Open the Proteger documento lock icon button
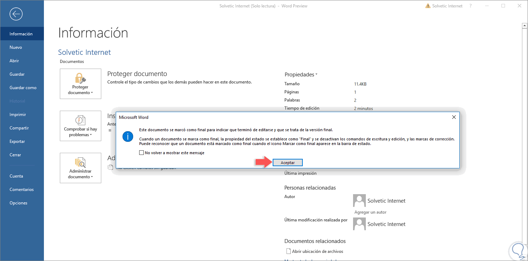The width and height of the screenshot is (528, 261). click(x=80, y=84)
